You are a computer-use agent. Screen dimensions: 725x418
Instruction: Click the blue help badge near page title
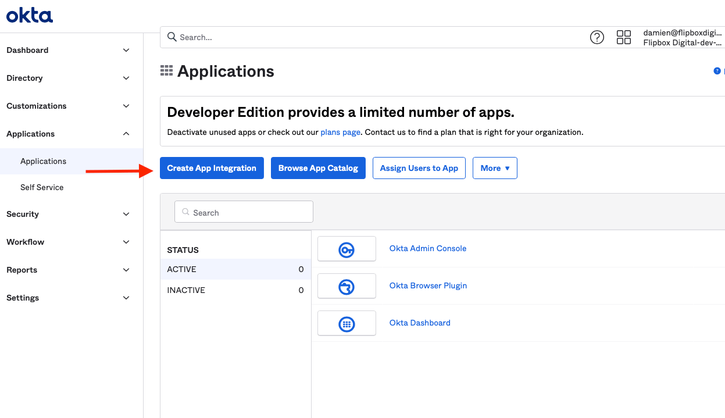click(x=717, y=70)
